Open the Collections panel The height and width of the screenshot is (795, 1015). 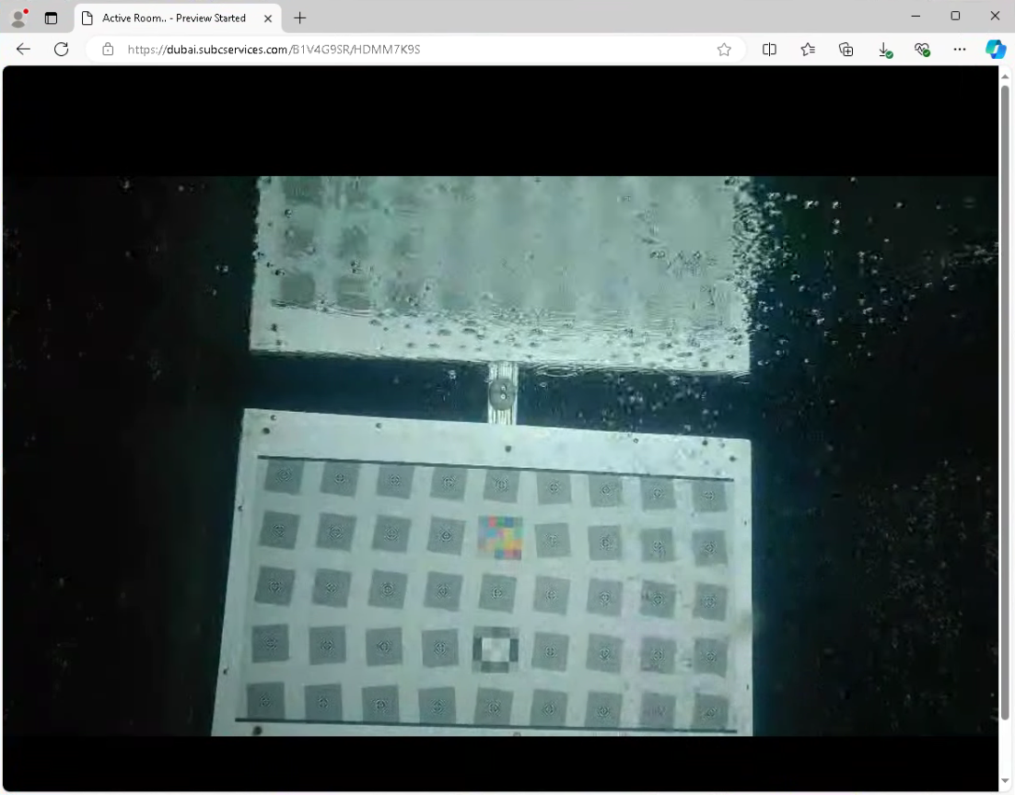coord(846,50)
